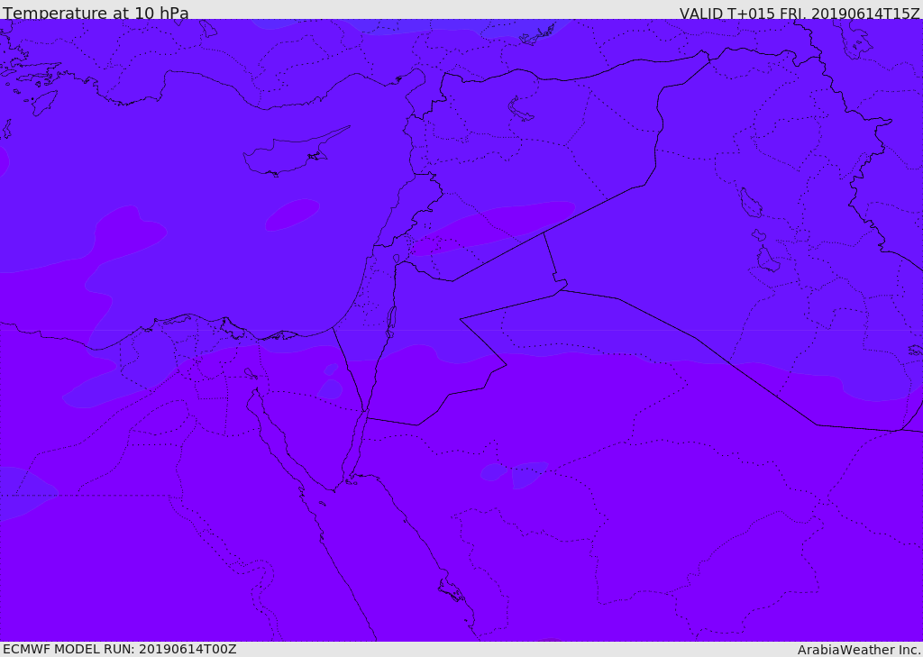Click the island of Cyprus on the map
Image resolution: width=923 pixels, height=657 pixels.
point(295,153)
